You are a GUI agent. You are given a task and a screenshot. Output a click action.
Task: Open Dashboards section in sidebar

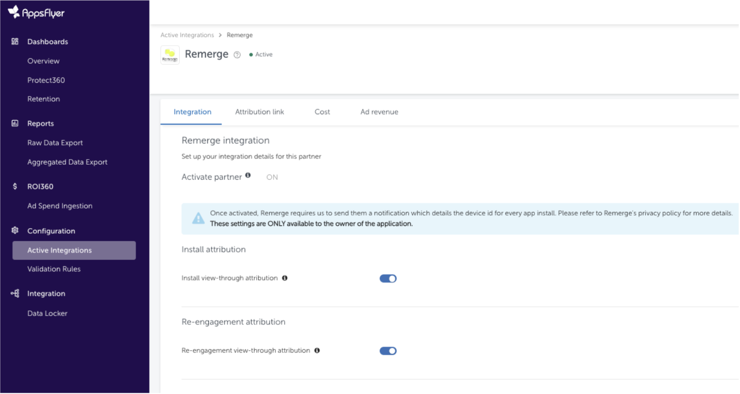coord(48,42)
